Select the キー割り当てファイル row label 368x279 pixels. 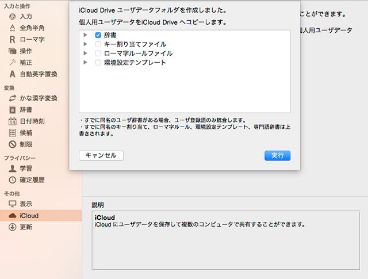tap(135, 44)
